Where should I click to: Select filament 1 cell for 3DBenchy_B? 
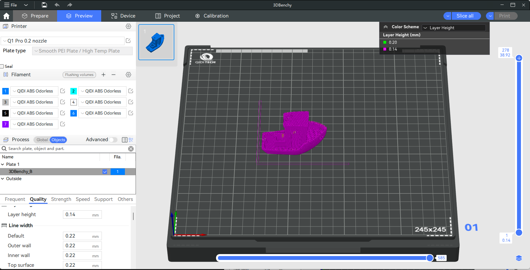tap(117, 172)
